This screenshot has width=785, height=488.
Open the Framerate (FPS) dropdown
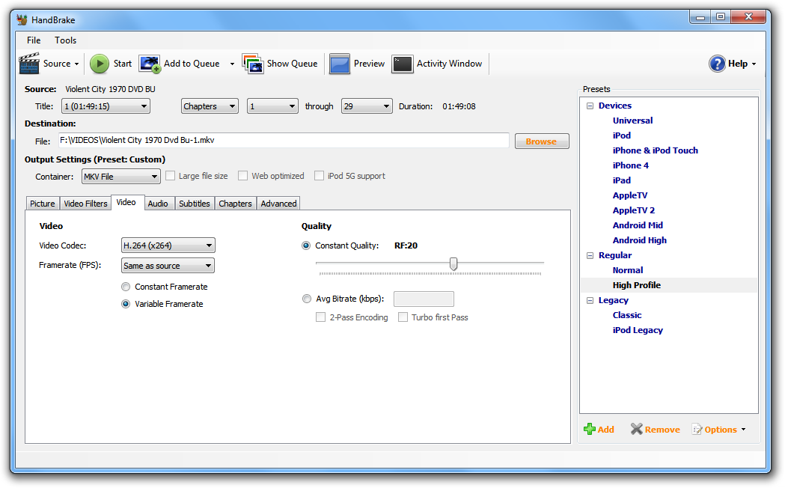168,265
